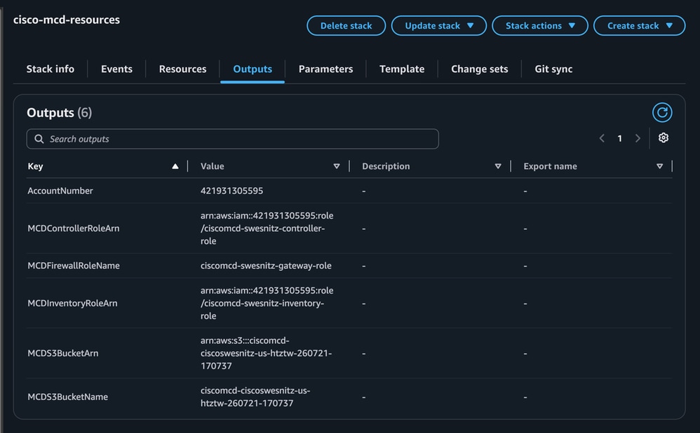
Task: Sort outputs by Export name arrow
Action: click(659, 166)
